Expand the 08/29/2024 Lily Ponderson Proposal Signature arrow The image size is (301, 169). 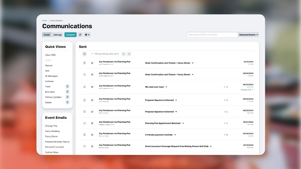coord(176,100)
